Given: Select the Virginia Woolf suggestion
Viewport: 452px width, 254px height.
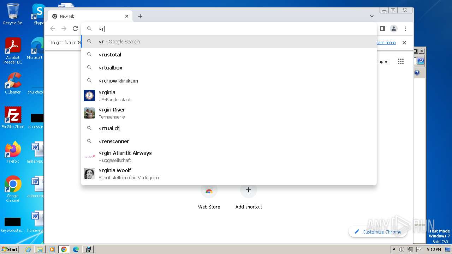Looking at the screenshot, I should point(229,174).
